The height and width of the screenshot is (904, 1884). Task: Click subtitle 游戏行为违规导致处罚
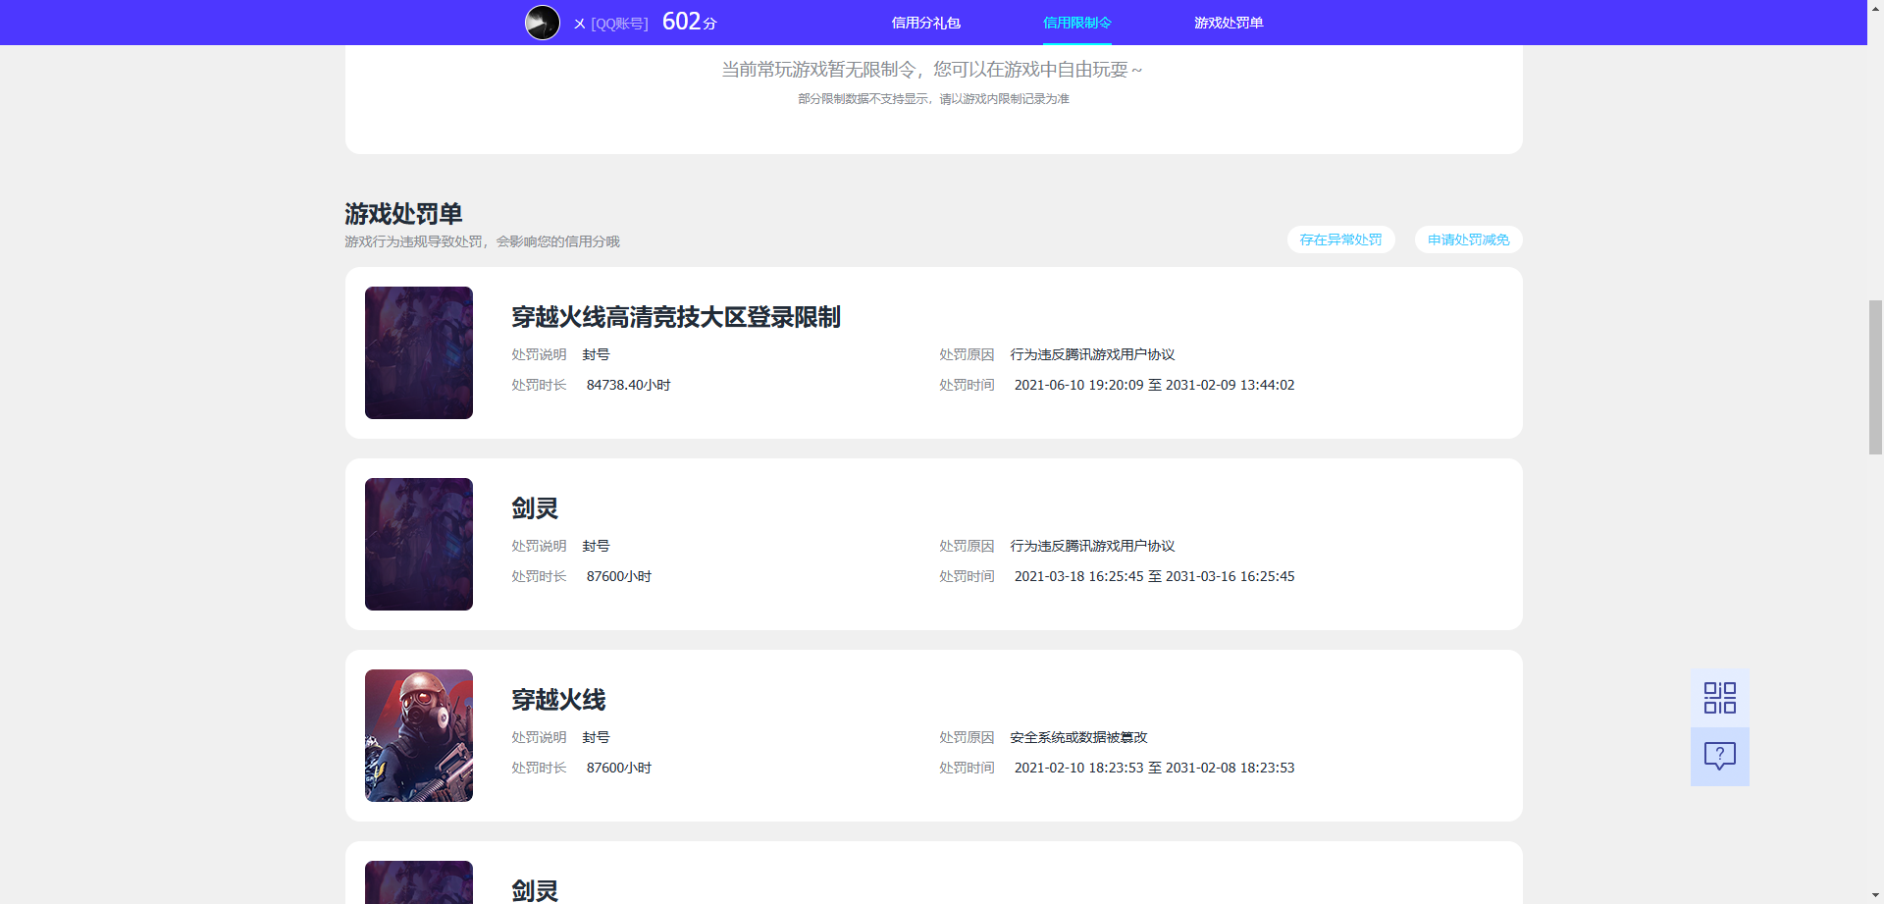point(413,241)
